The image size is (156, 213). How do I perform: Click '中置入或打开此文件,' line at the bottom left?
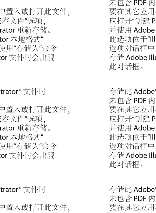click(x=35, y=208)
